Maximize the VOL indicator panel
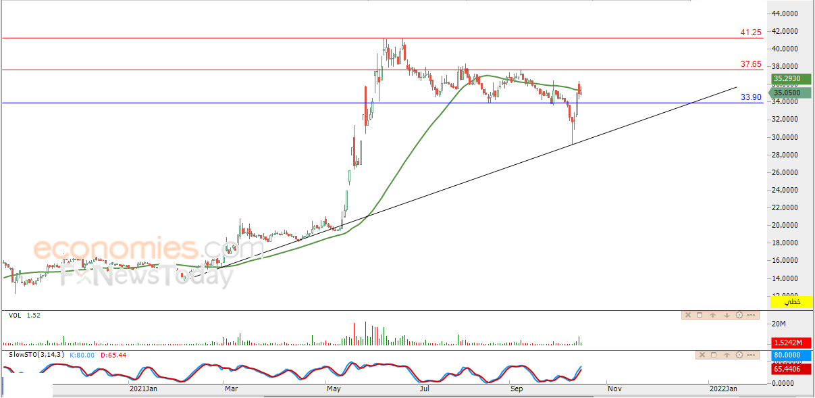The width and height of the screenshot is (815, 398). 700,315
